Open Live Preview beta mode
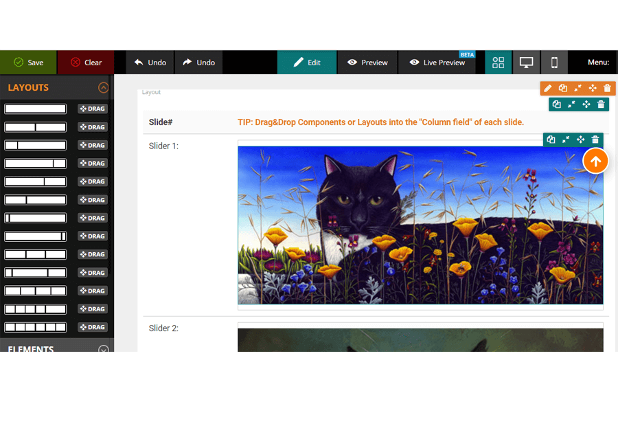 [437, 63]
